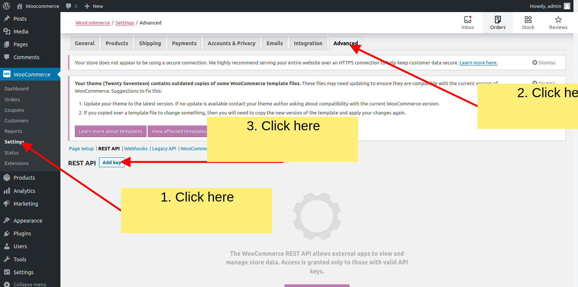Open the Appearance brush icon
The height and width of the screenshot is (287, 578).
[7, 221]
